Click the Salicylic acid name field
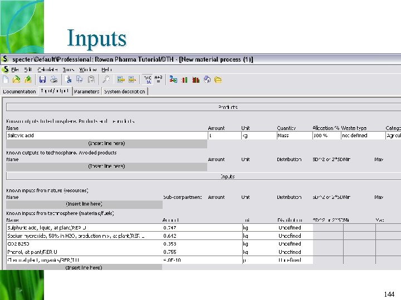The height and width of the screenshot is (300, 401). (107, 136)
